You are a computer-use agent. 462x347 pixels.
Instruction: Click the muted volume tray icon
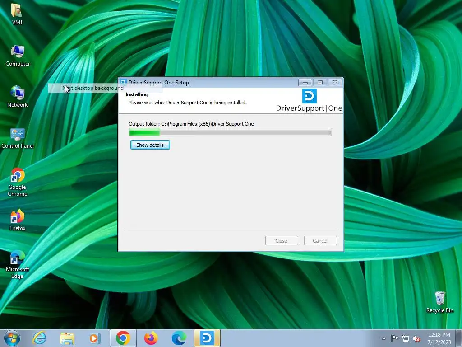[x=416, y=338]
